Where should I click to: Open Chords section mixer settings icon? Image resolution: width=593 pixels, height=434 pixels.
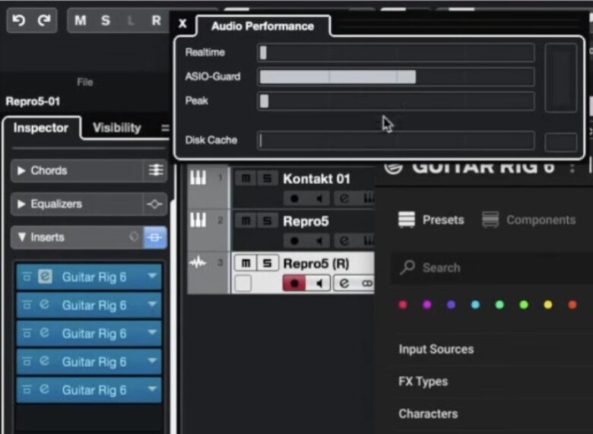(155, 171)
